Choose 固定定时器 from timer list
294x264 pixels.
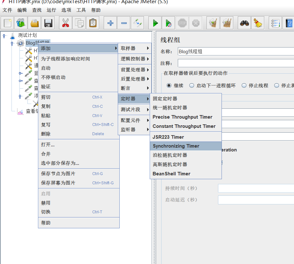point(186,99)
